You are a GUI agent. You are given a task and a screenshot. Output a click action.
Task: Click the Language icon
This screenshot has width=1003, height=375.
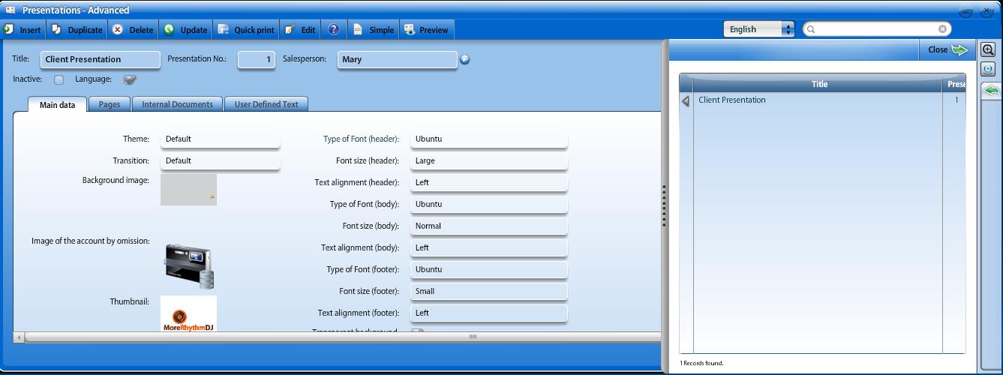pos(130,79)
